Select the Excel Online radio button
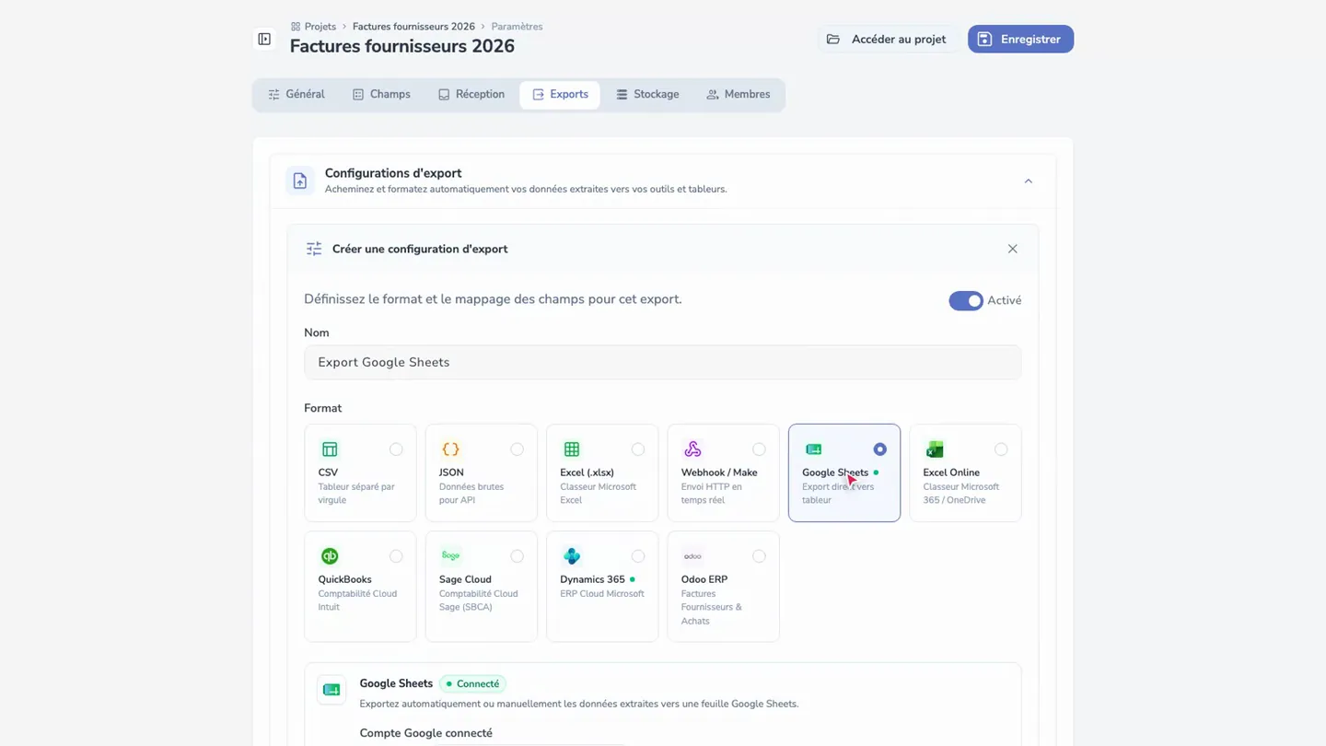Image resolution: width=1326 pixels, height=746 pixels. (1001, 449)
